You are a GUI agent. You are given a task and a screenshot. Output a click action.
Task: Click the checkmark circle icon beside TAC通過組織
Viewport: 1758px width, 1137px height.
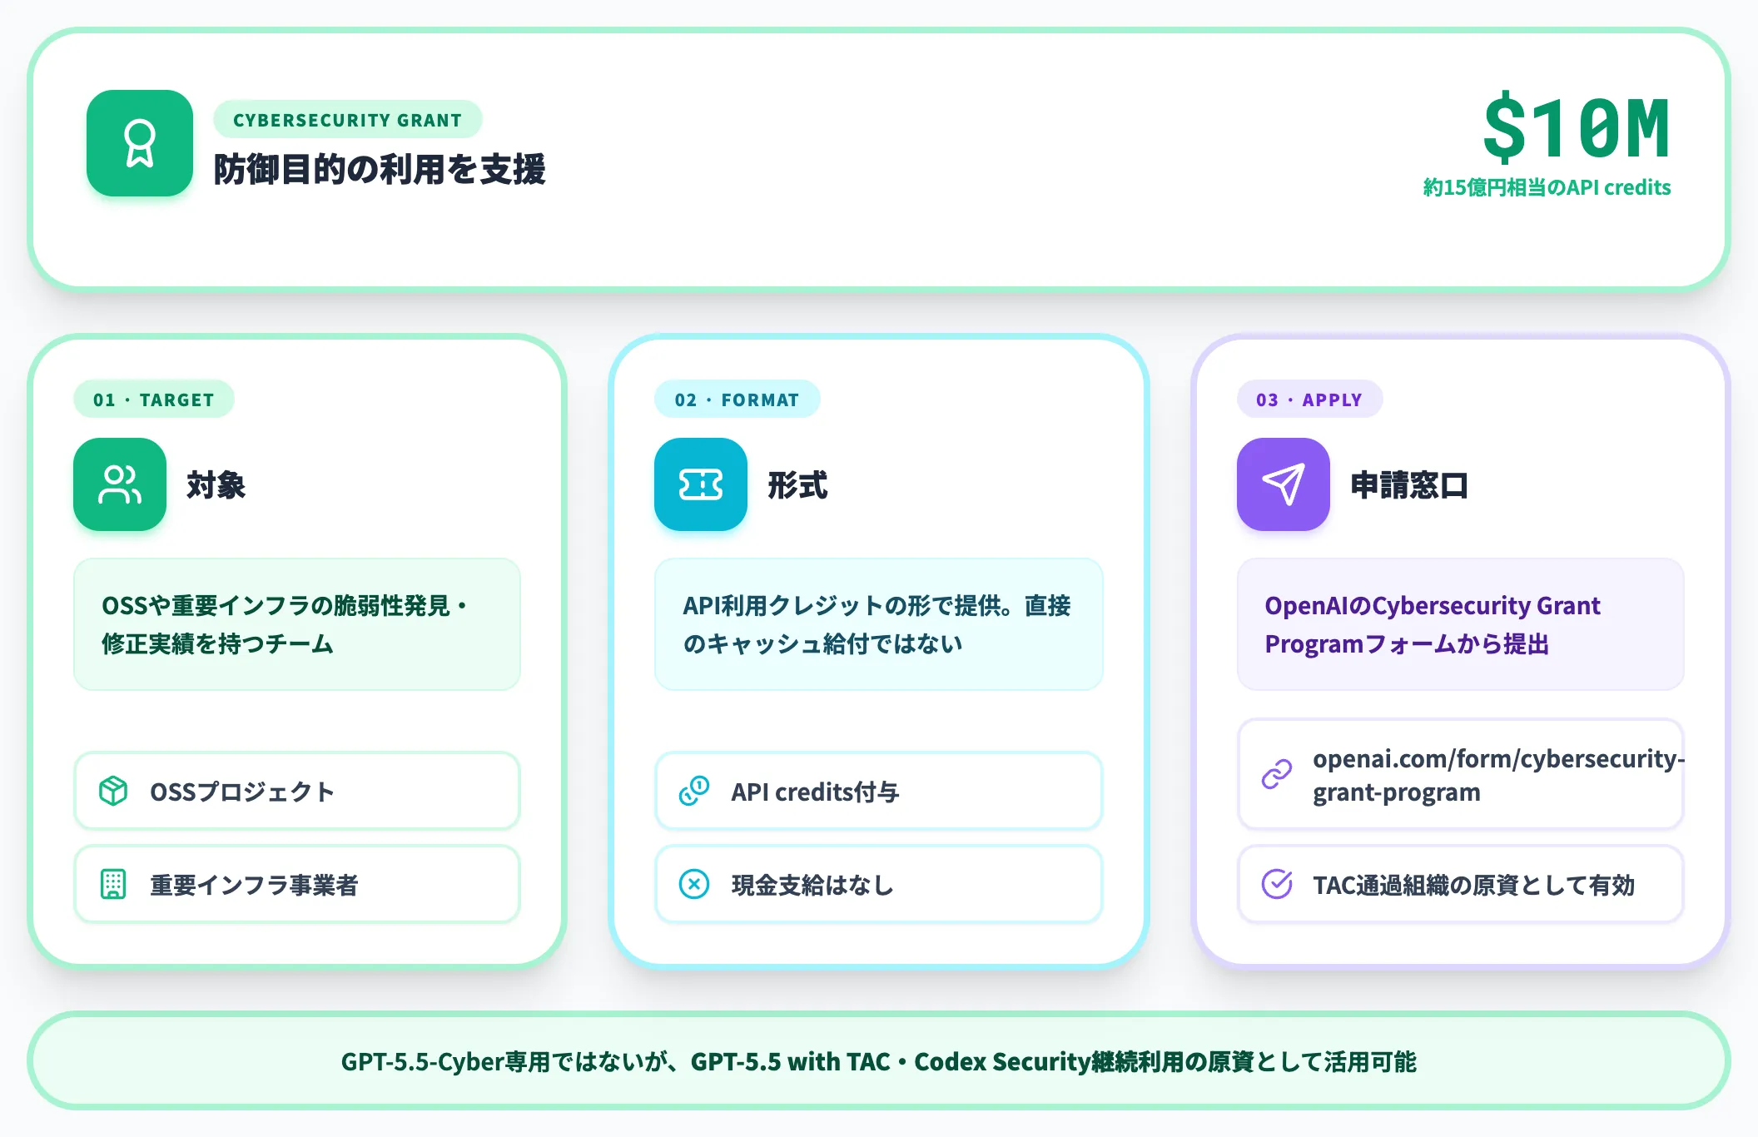click(x=1277, y=884)
